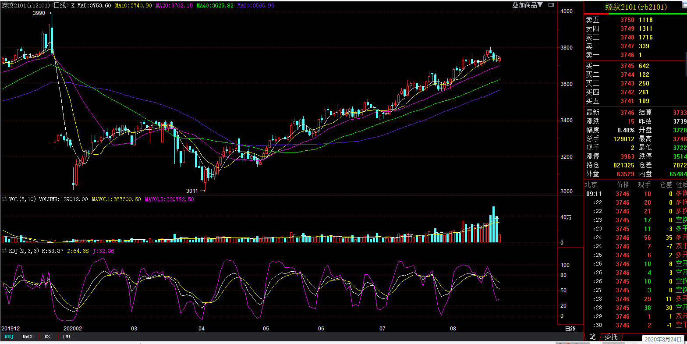Click the 价格 column header in tick list
Screen dimensions: 687x344
(x=623, y=185)
